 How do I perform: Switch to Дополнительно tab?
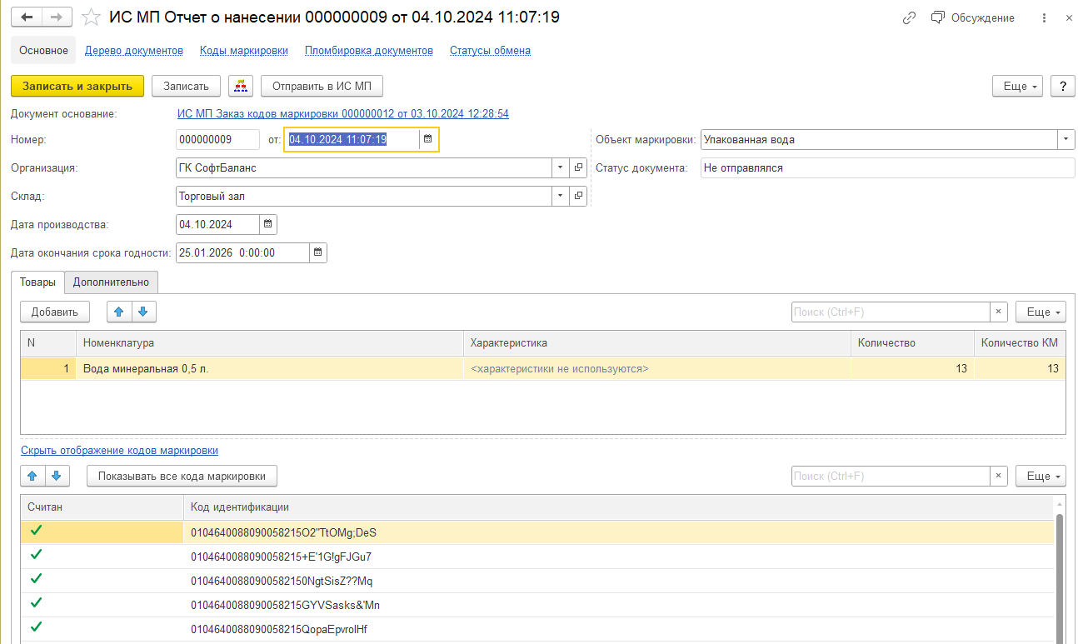pos(111,282)
